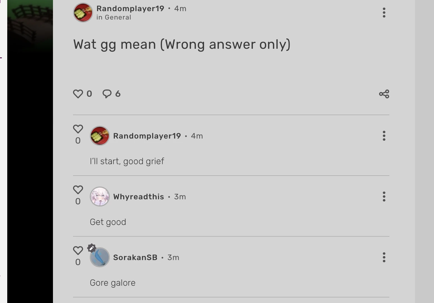Open Randomplayer19's name in first comment

[147, 136]
